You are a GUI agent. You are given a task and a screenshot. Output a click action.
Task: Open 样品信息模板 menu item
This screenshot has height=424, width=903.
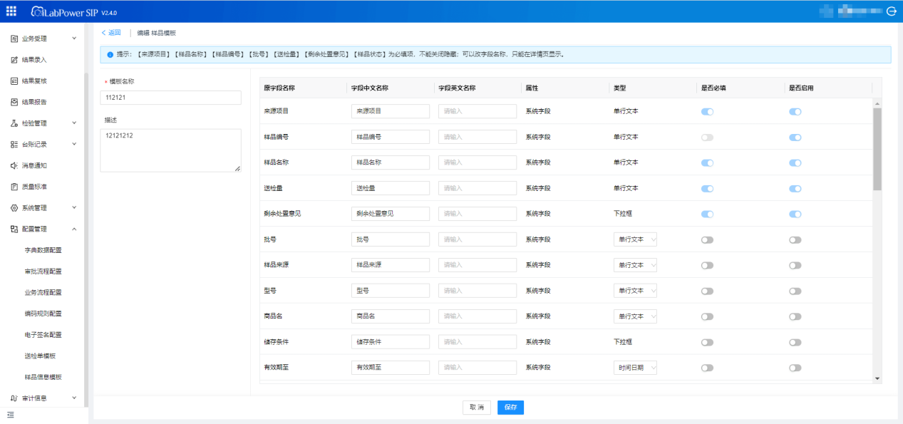point(43,377)
